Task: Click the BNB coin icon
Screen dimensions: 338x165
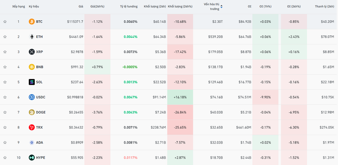Action: point(32,67)
